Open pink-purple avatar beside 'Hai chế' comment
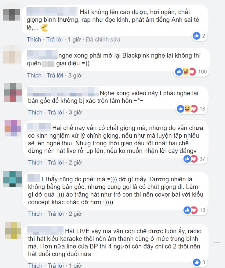 pos(13,128)
